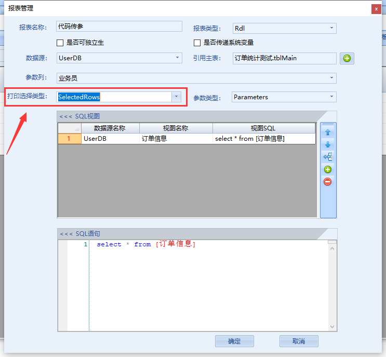Click the SelectedRows text in the combo box
Image resolution: width=386 pixels, height=357 pixels.
79,97
